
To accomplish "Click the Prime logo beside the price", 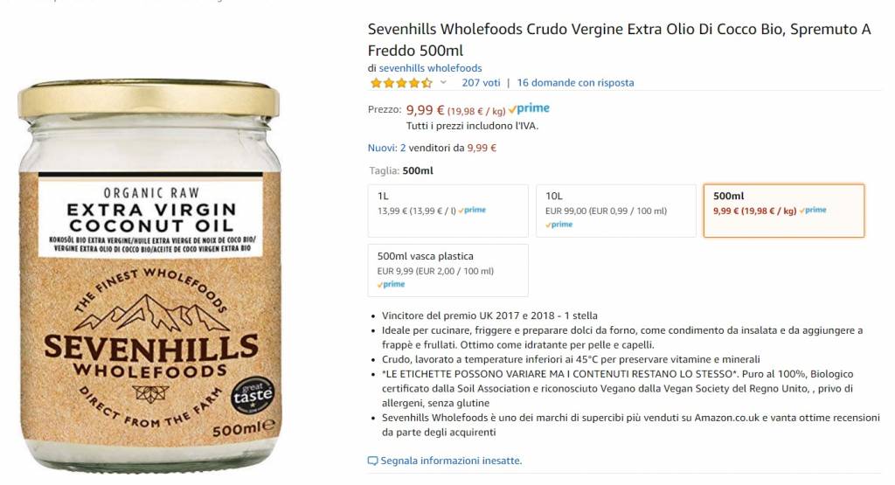I will pyautogui.click(x=529, y=108).
